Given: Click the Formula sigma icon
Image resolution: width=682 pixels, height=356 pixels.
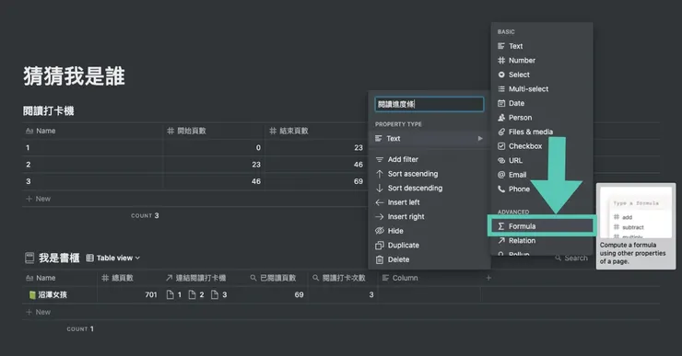Looking at the screenshot, I should (501, 226).
